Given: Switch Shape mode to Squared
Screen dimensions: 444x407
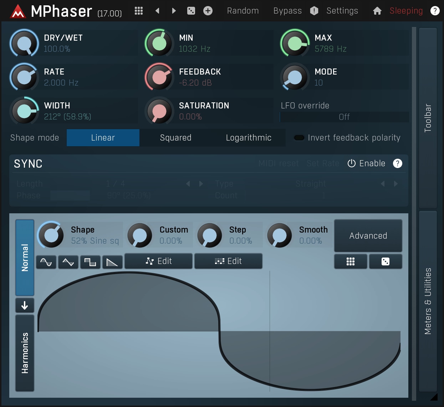Looking at the screenshot, I should tap(175, 137).
